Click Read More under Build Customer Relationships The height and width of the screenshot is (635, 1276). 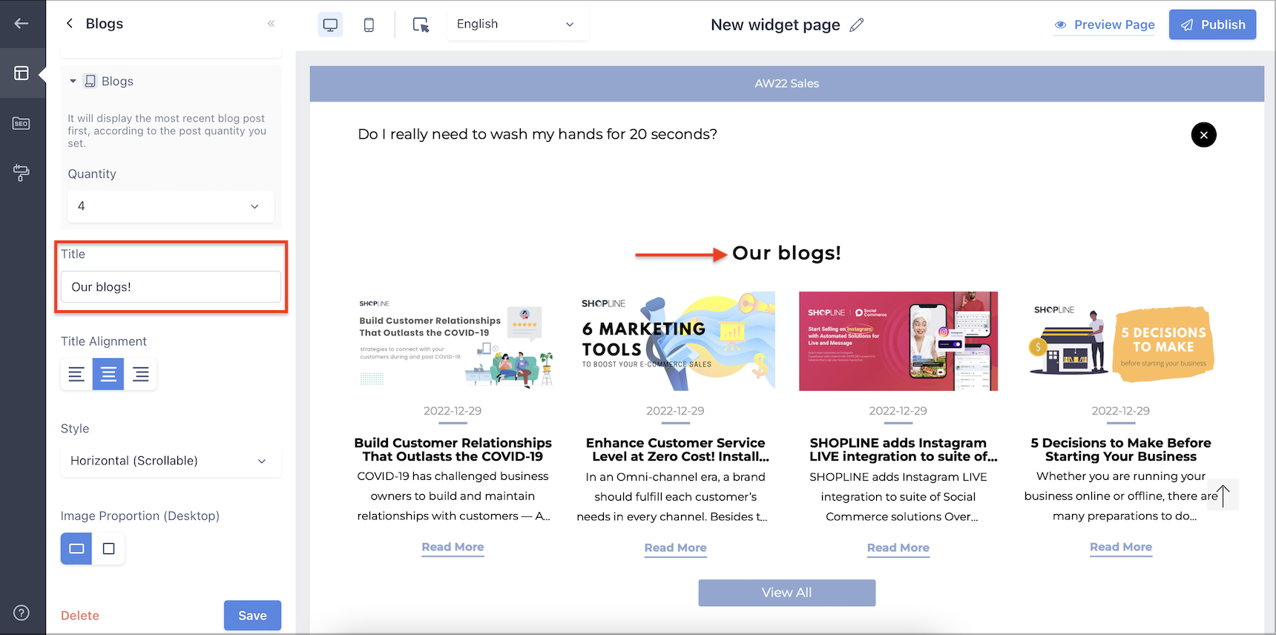point(453,547)
